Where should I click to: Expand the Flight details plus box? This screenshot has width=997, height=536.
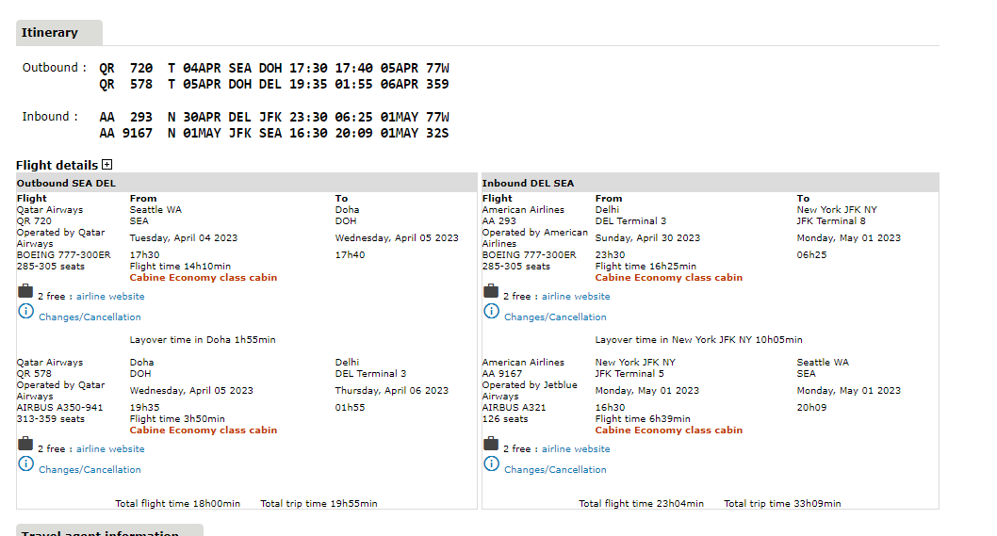106,165
